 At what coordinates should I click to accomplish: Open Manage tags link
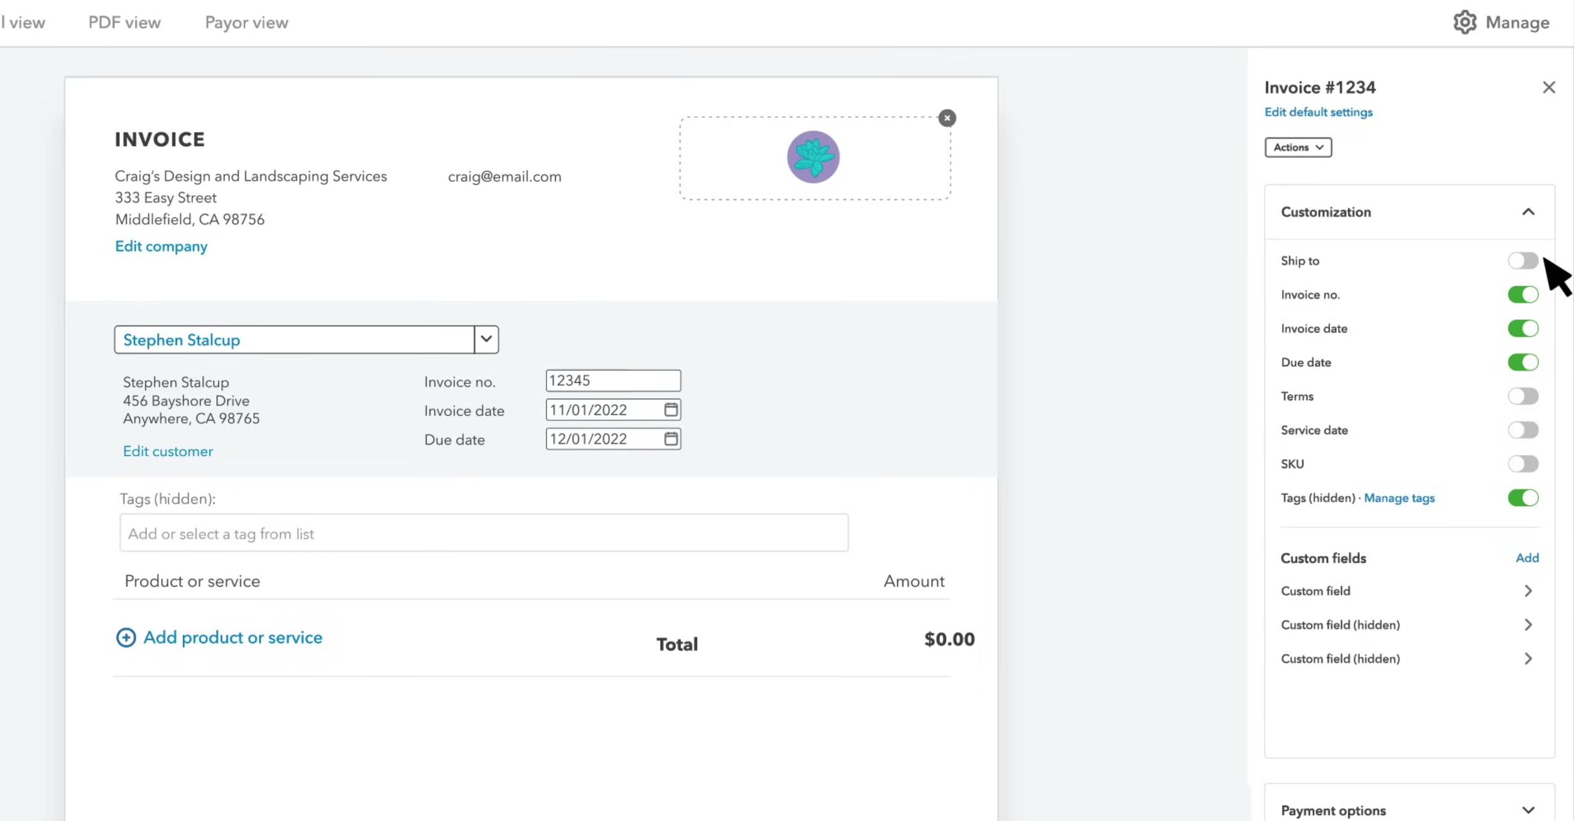(x=1399, y=498)
